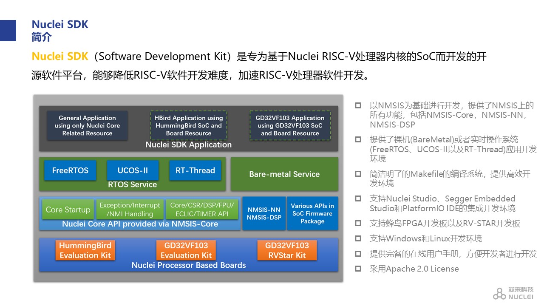Click the square bullet marker beside Makefile line
Viewport: 544px width, 306px height.
(x=358, y=173)
